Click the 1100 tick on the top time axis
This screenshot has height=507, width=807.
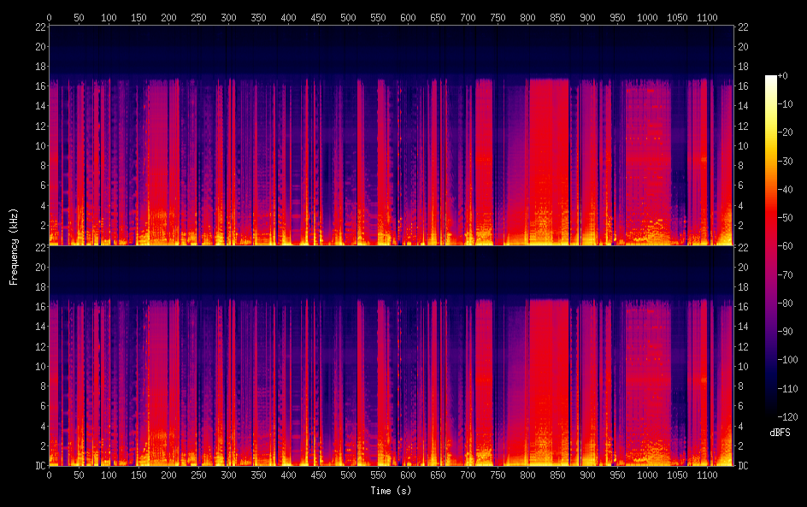707,17
